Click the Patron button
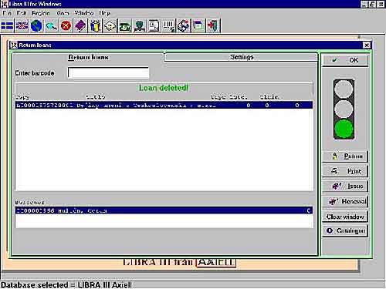This screenshot has width=386, height=289. [345, 156]
